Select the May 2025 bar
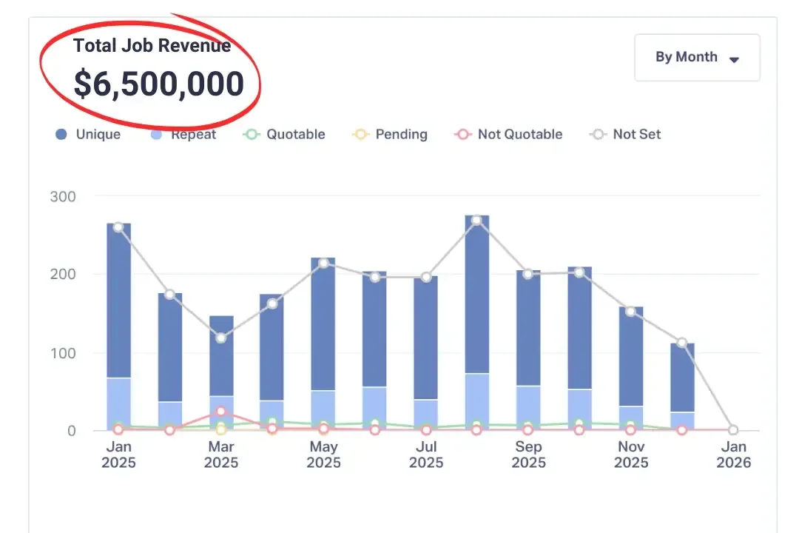The height and width of the screenshot is (533, 799). tap(323, 343)
